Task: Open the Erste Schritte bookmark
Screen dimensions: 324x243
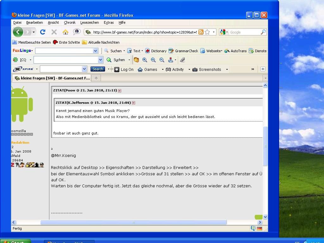Action: point(66,42)
